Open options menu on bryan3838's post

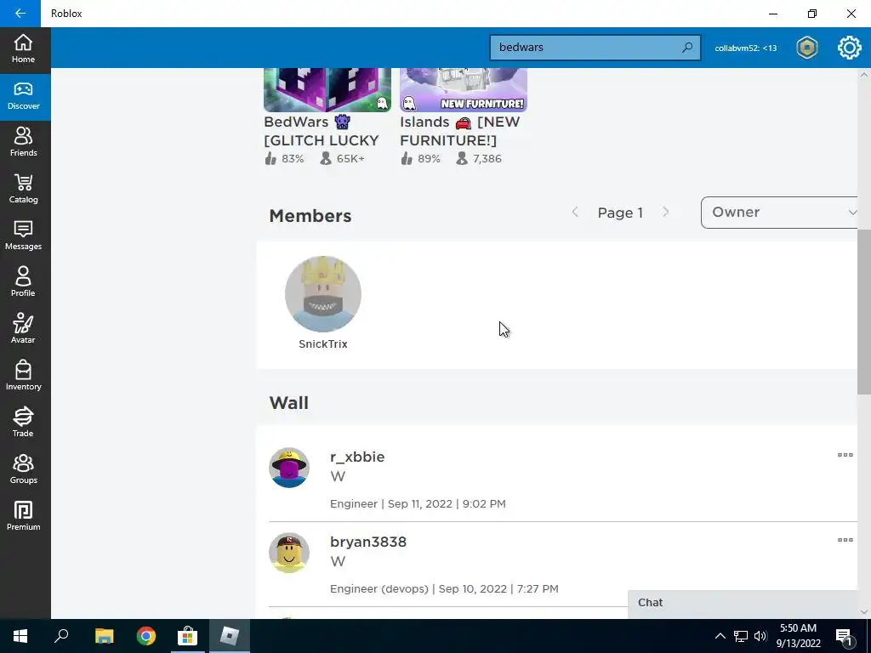[845, 540]
